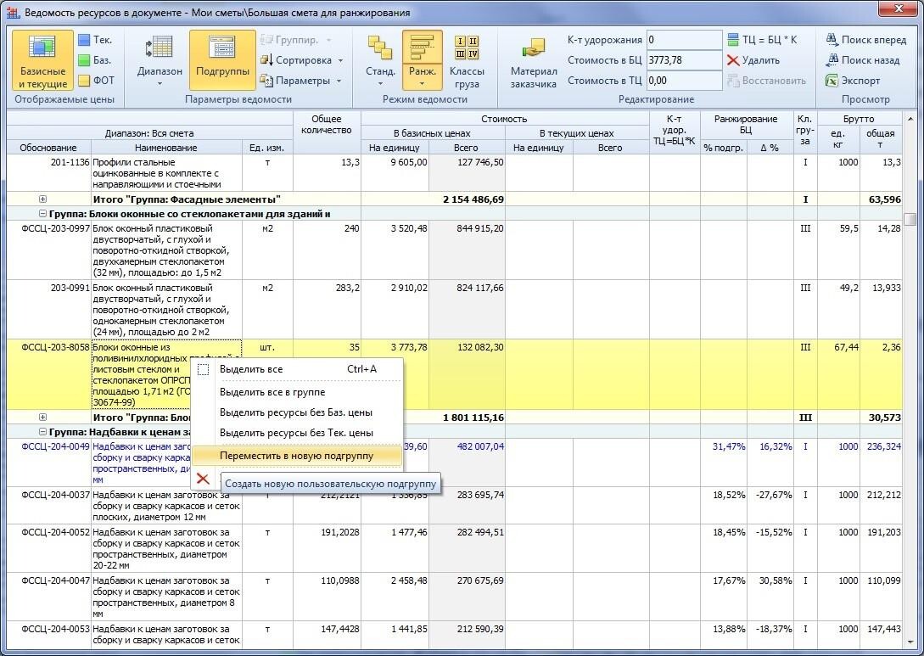This screenshot has width=924, height=656.
Task: Select the ФССЦ-204-0049 code cell
Action: tap(48, 463)
